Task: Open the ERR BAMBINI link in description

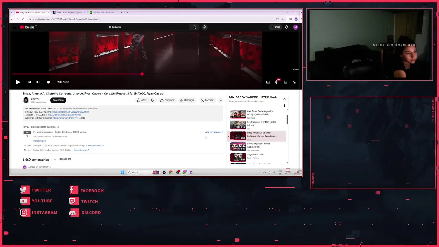Action: pos(64,115)
